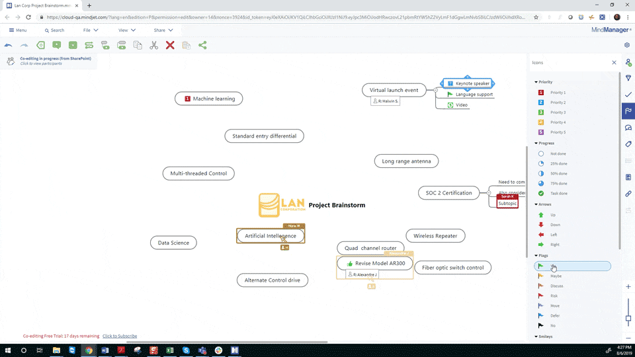Open the View dropdown menu
This screenshot has width=635, height=357.
[x=126, y=30]
